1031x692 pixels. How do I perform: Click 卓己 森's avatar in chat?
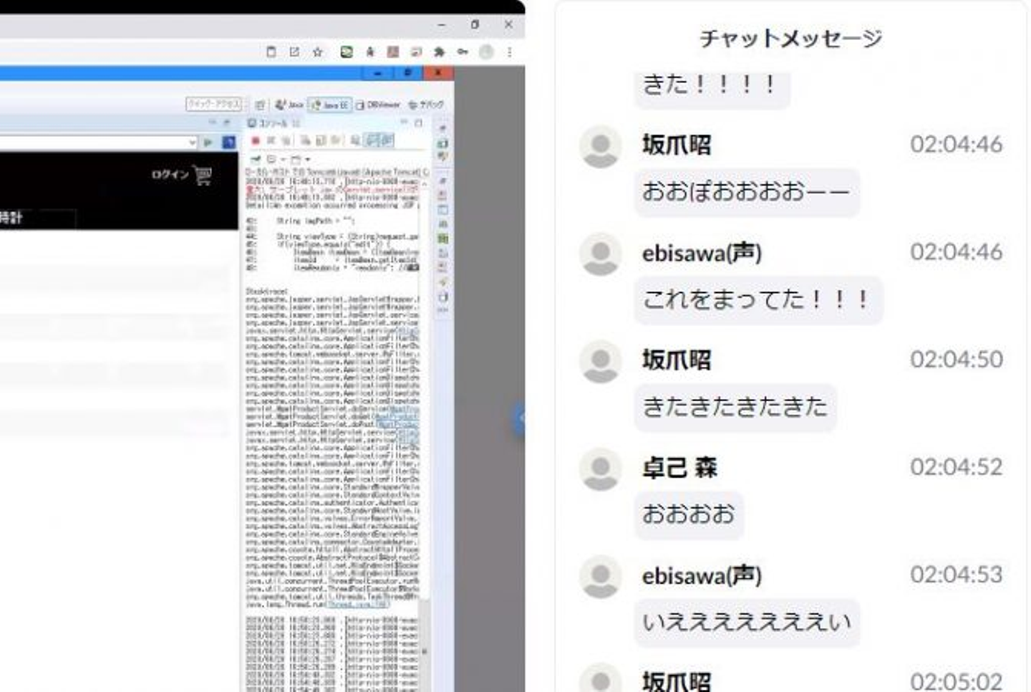coord(601,469)
